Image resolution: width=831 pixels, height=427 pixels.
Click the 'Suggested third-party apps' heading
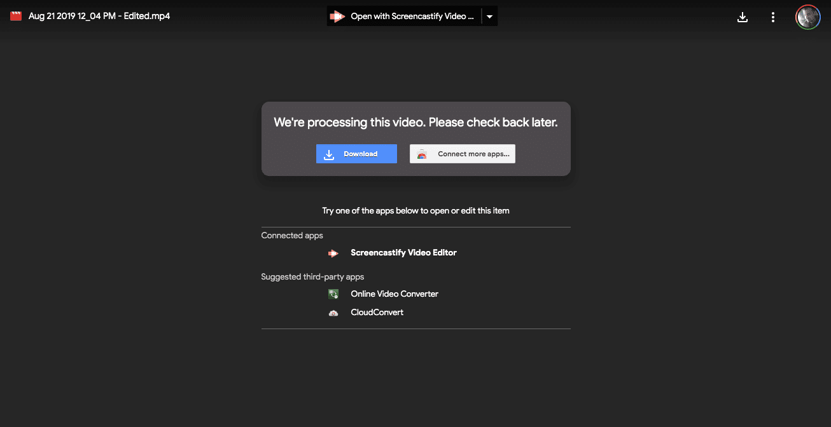point(312,277)
